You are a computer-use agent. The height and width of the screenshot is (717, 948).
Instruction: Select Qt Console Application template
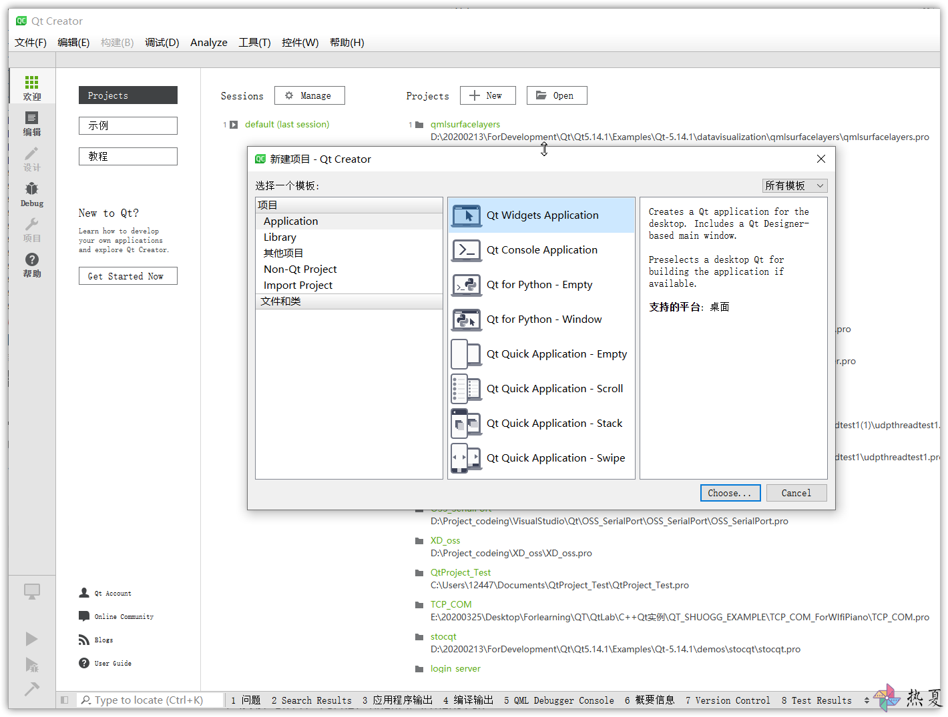coord(541,250)
